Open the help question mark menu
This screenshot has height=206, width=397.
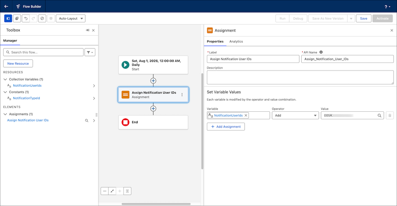tap(387, 7)
